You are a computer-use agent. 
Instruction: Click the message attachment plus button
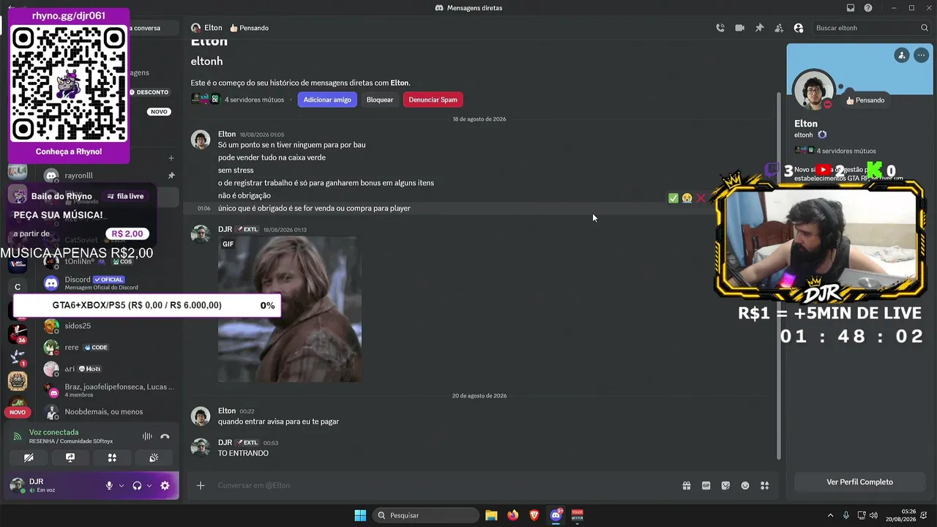click(201, 485)
